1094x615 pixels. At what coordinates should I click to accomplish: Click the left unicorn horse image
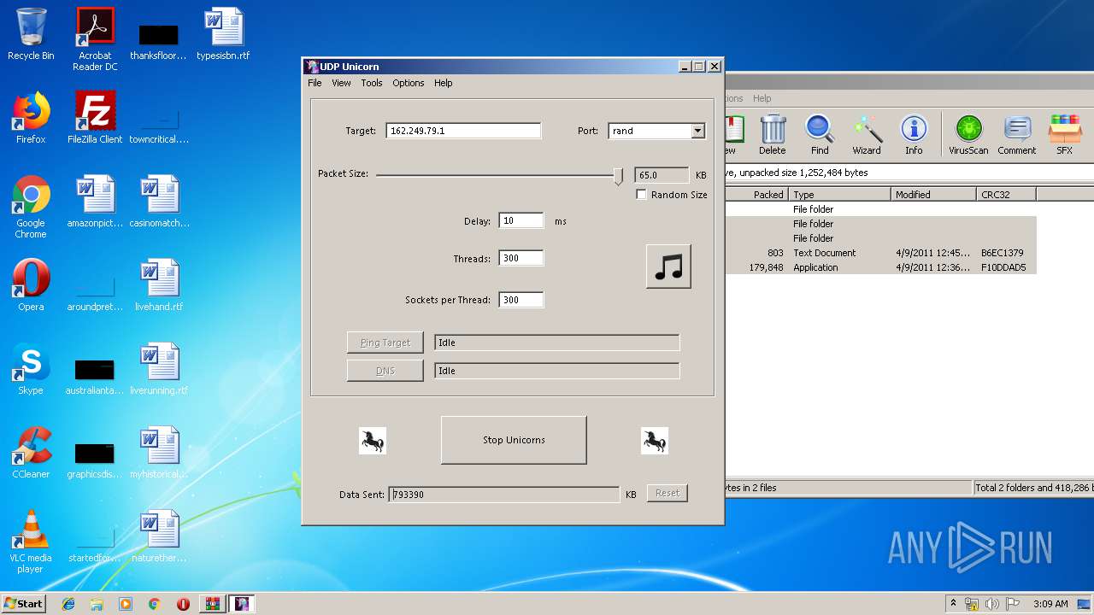pyautogui.click(x=372, y=441)
